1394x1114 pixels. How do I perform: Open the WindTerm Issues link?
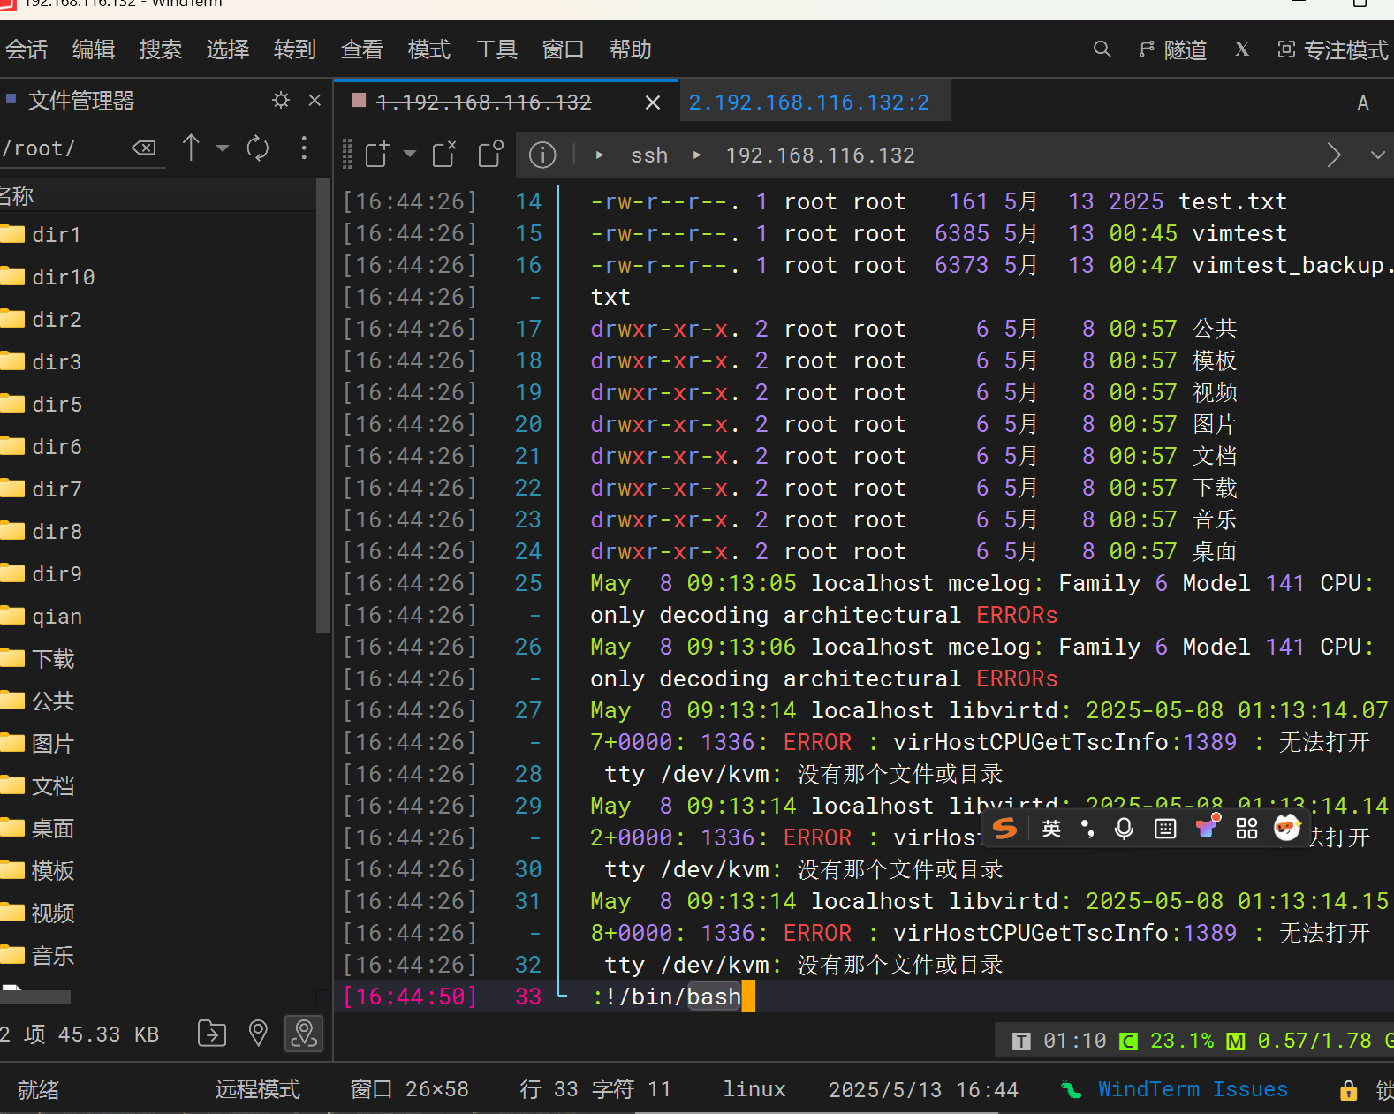tap(1193, 1089)
